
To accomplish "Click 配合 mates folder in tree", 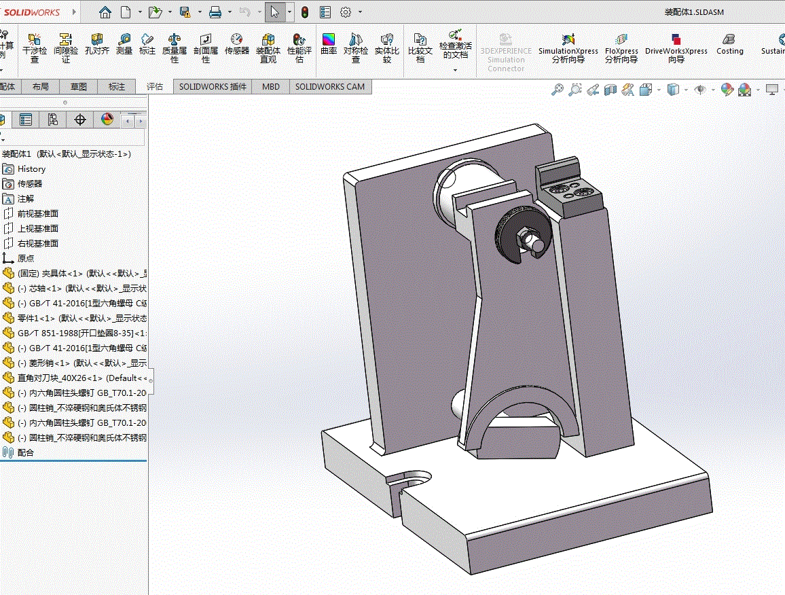I will click(26, 452).
